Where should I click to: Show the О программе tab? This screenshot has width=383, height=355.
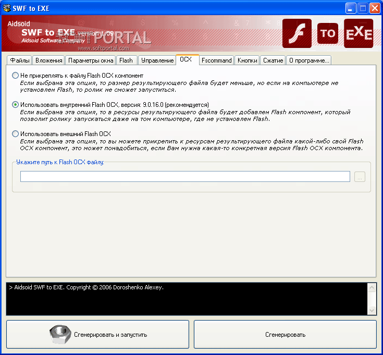(308, 60)
